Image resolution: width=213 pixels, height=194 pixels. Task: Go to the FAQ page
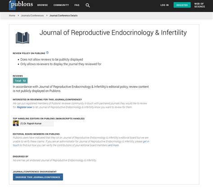77,5
